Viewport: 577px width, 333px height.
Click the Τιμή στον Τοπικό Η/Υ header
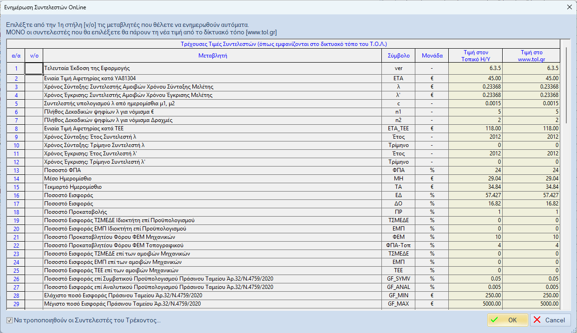475,56
